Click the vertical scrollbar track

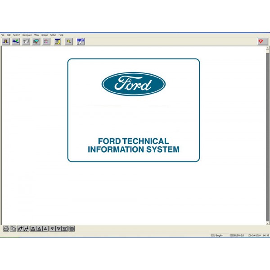pyautogui.click(x=267, y=138)
